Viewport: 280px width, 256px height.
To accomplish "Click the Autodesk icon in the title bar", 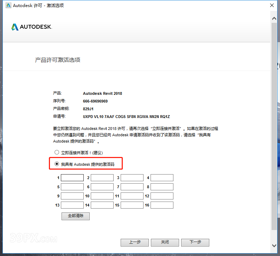I will tap(8, 5).
